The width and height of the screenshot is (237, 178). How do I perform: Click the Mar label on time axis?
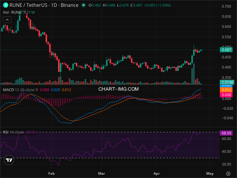point(101,174)
